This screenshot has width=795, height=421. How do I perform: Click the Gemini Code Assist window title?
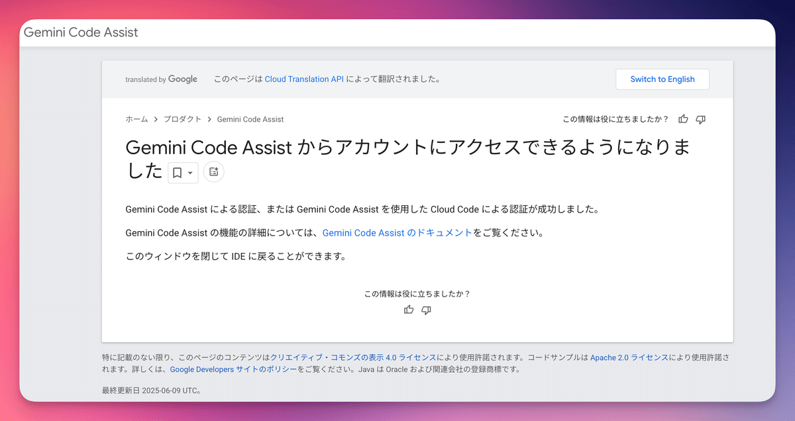coord(81,31)
